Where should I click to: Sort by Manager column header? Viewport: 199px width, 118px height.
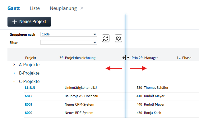(x=151, y=58)
